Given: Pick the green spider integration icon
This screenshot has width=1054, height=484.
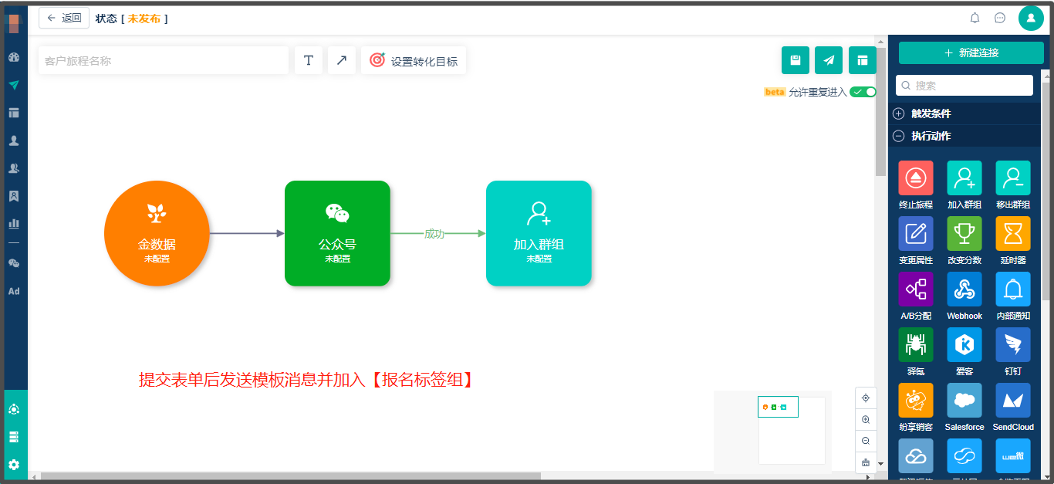Looking at the screenshot, I should (x=916, y=345).
